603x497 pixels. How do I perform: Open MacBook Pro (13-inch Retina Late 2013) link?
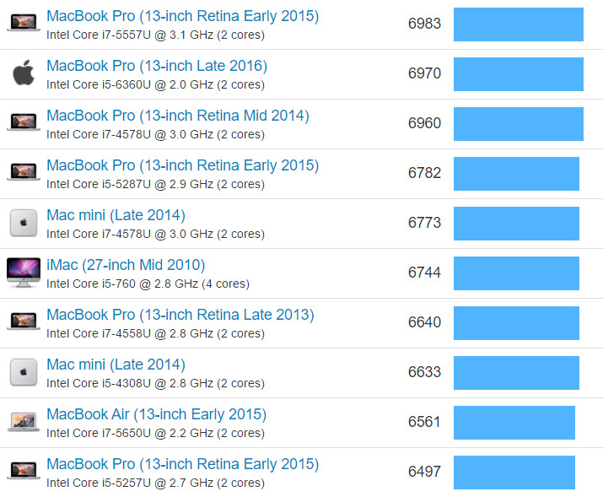(180, 315)
